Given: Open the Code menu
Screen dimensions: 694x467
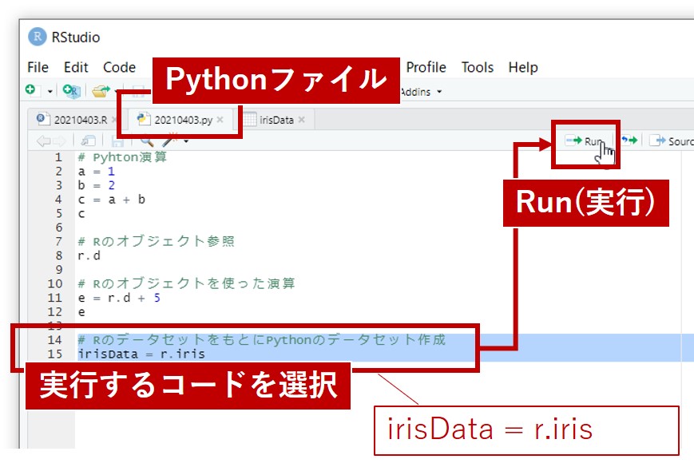Looking at the screenshot, I should (x=119, y=67).
